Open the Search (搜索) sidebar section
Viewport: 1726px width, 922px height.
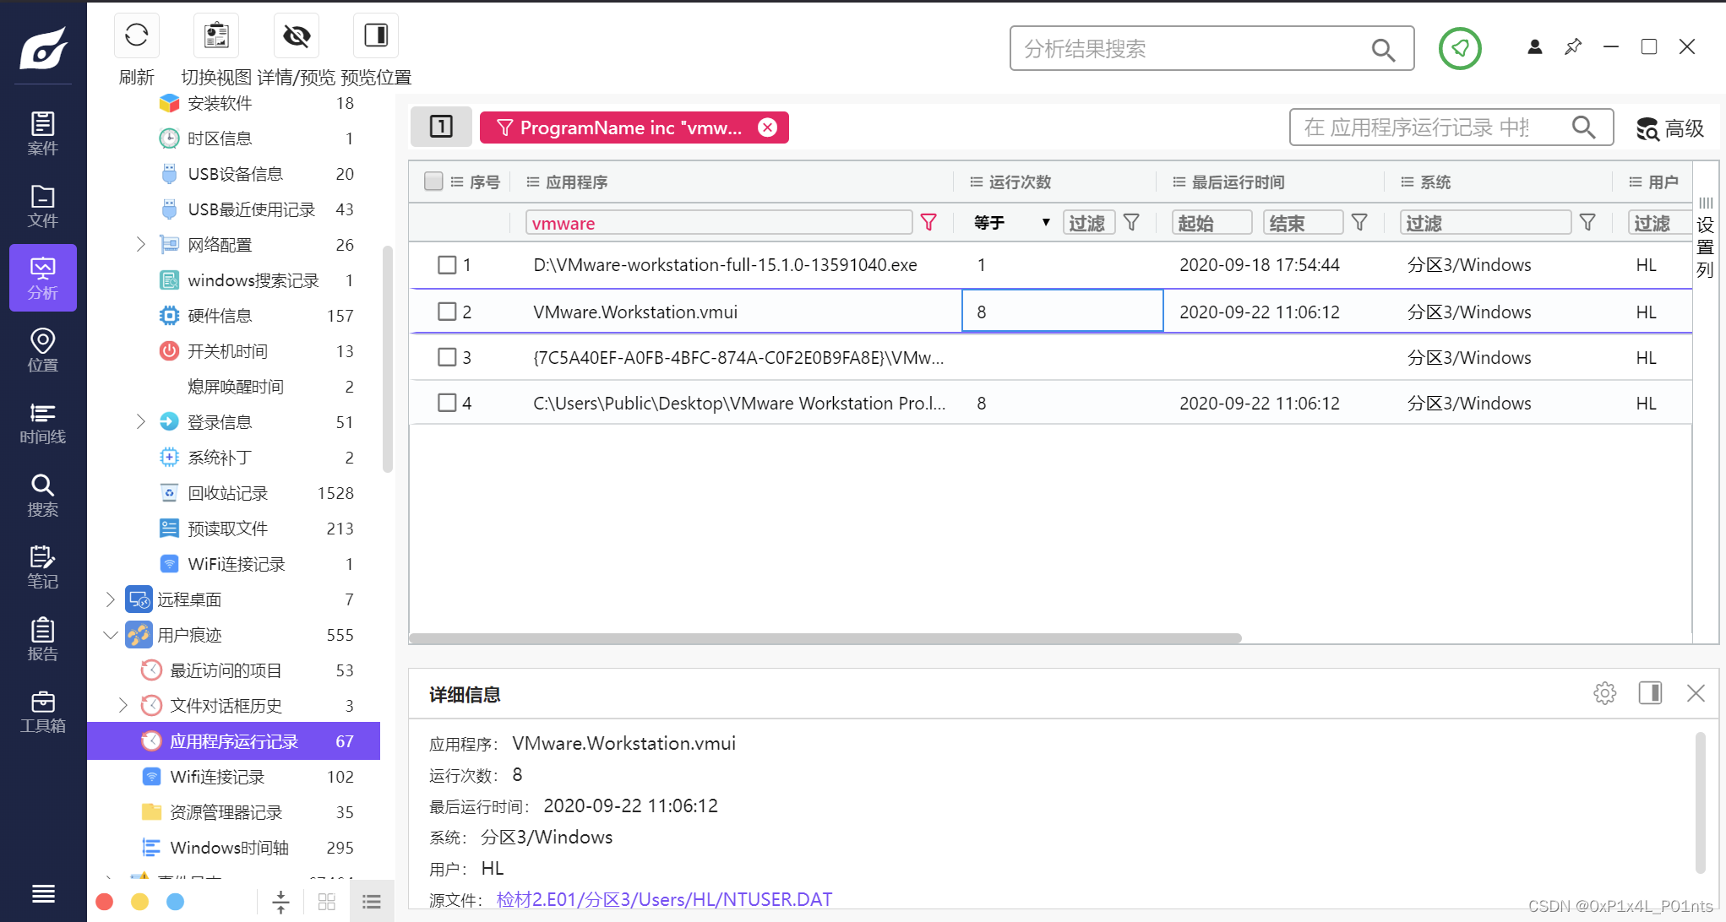[x=43, y=496]
